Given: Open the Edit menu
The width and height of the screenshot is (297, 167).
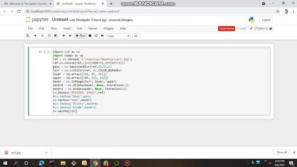Looking at the screenshot, I should coord(42,29).
